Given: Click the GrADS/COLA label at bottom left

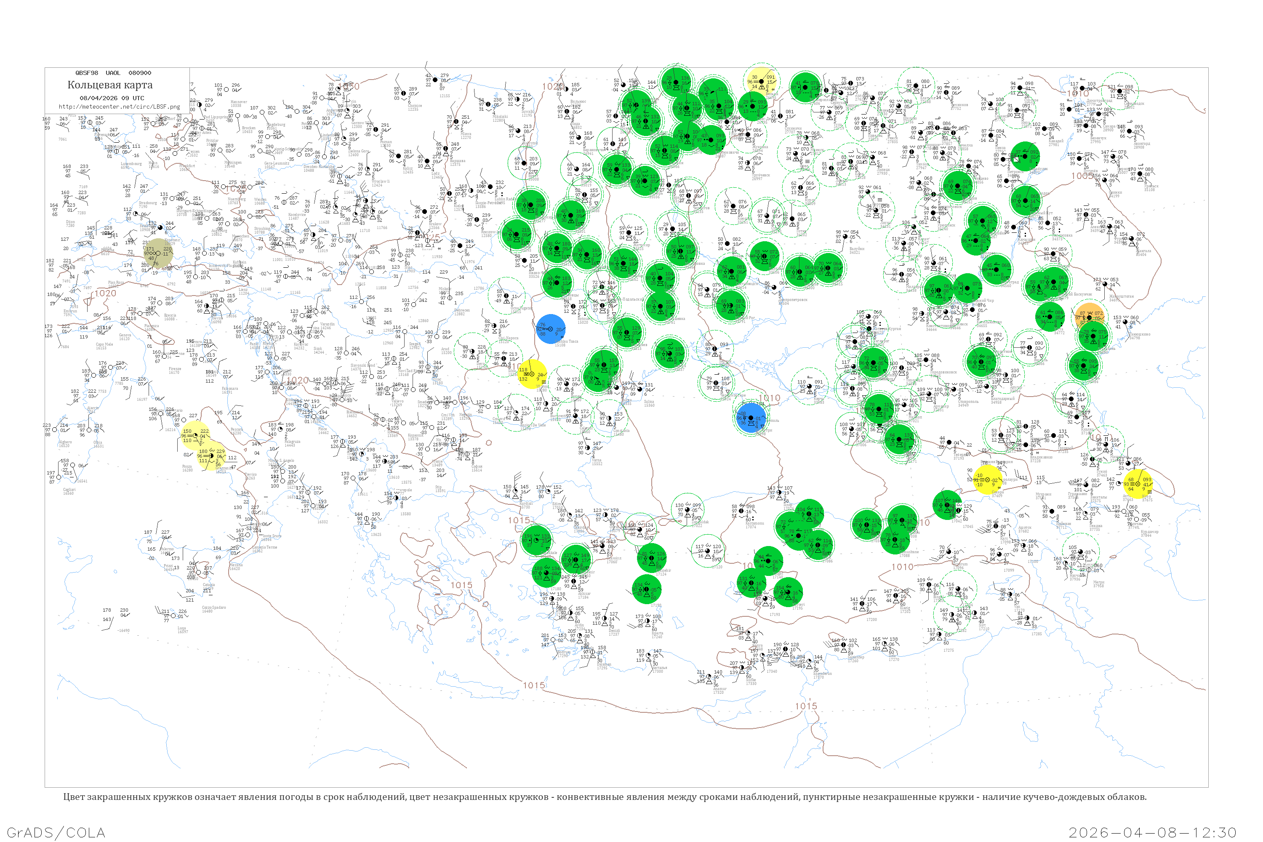Looking at the screenshot, I should (56, 832).
